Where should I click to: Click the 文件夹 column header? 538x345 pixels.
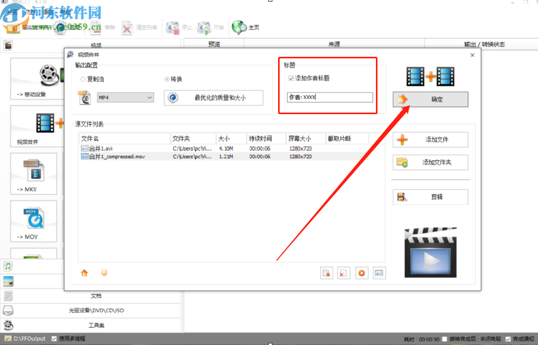click(x=193, y=138)
